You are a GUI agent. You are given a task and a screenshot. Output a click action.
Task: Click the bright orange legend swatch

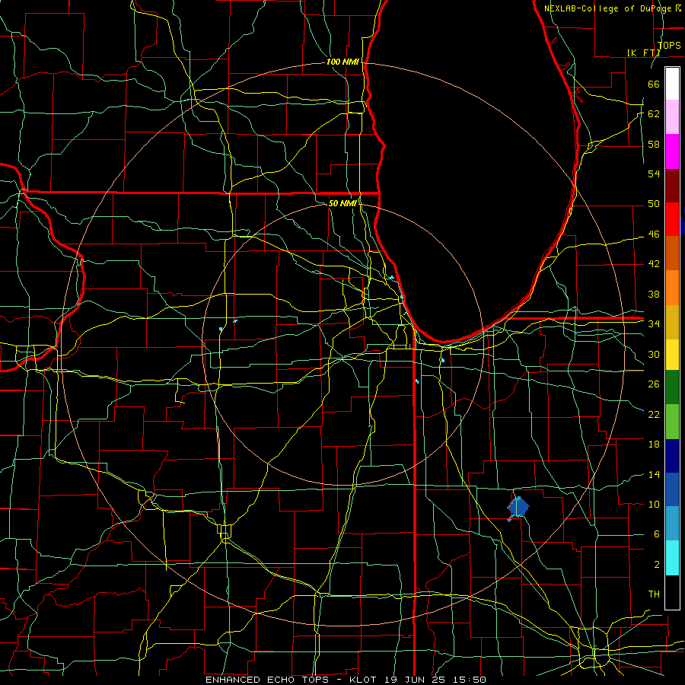[672, 288]
